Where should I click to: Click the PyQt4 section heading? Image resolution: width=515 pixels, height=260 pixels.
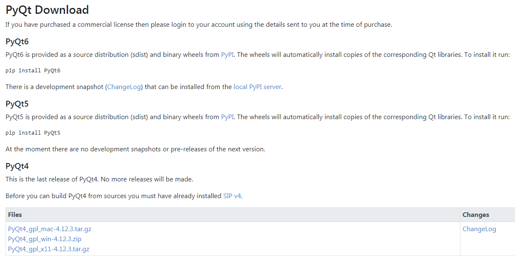click(17, 166)
